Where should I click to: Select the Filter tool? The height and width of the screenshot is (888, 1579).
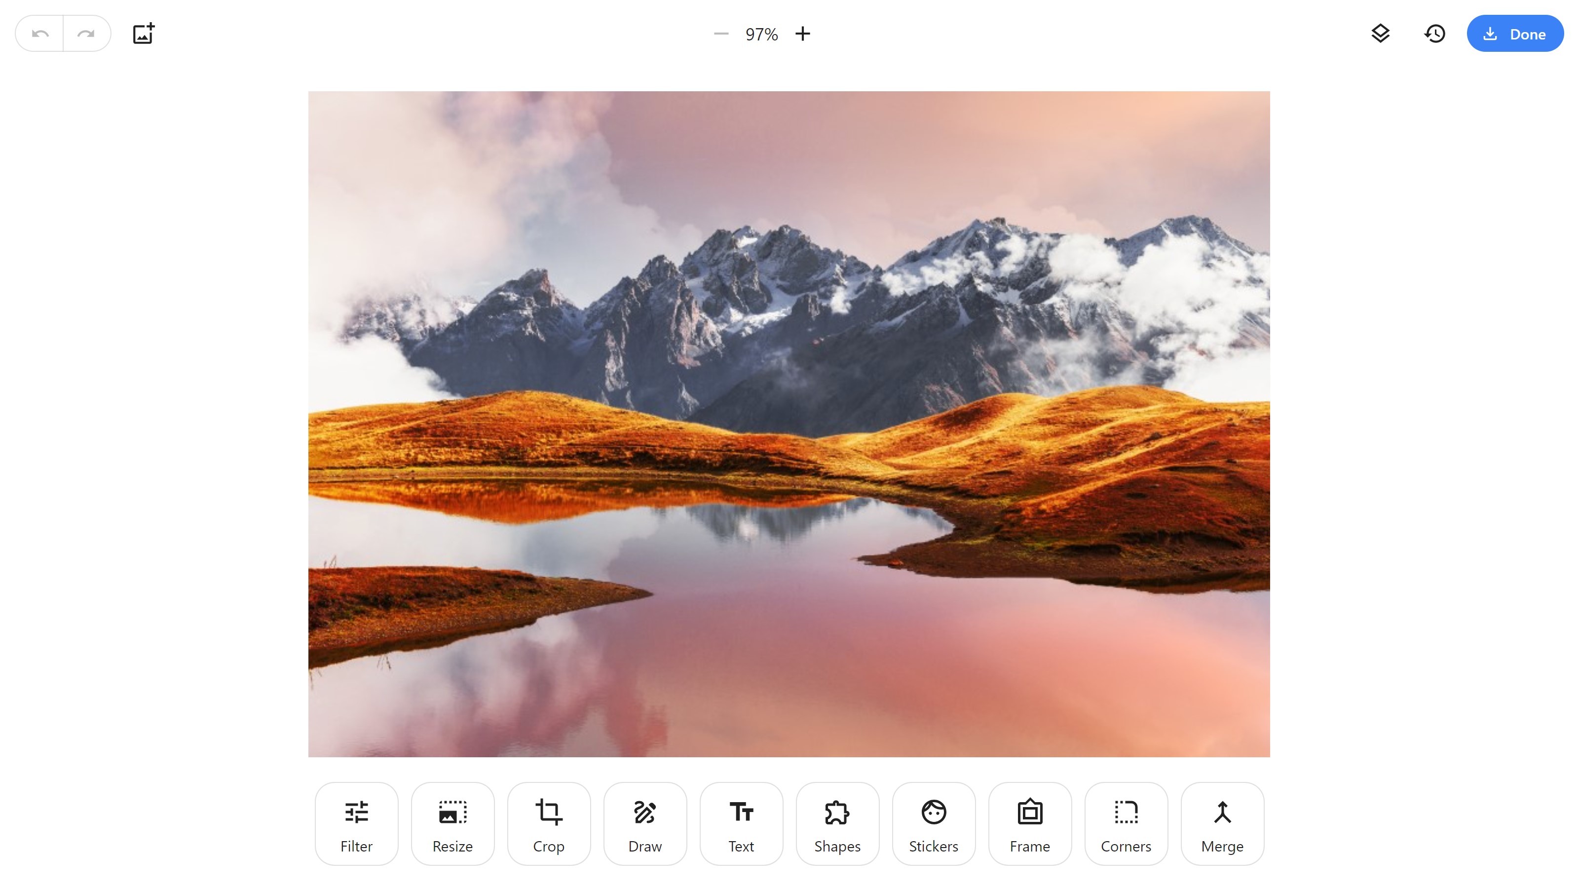[357, 824]
